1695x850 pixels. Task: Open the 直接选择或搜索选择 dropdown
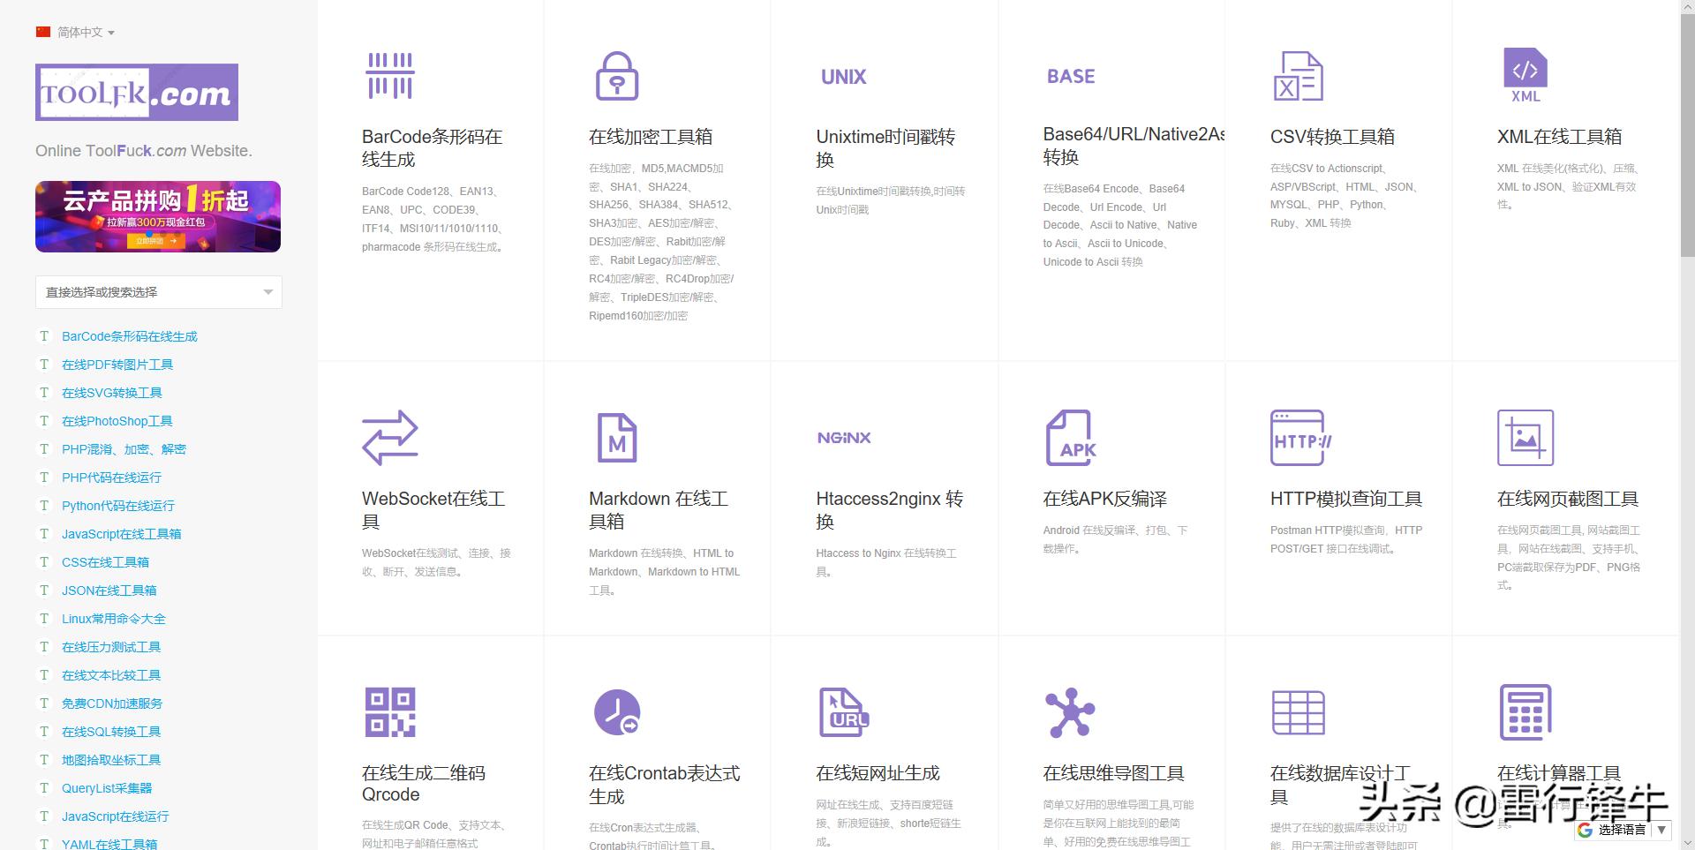157,291
